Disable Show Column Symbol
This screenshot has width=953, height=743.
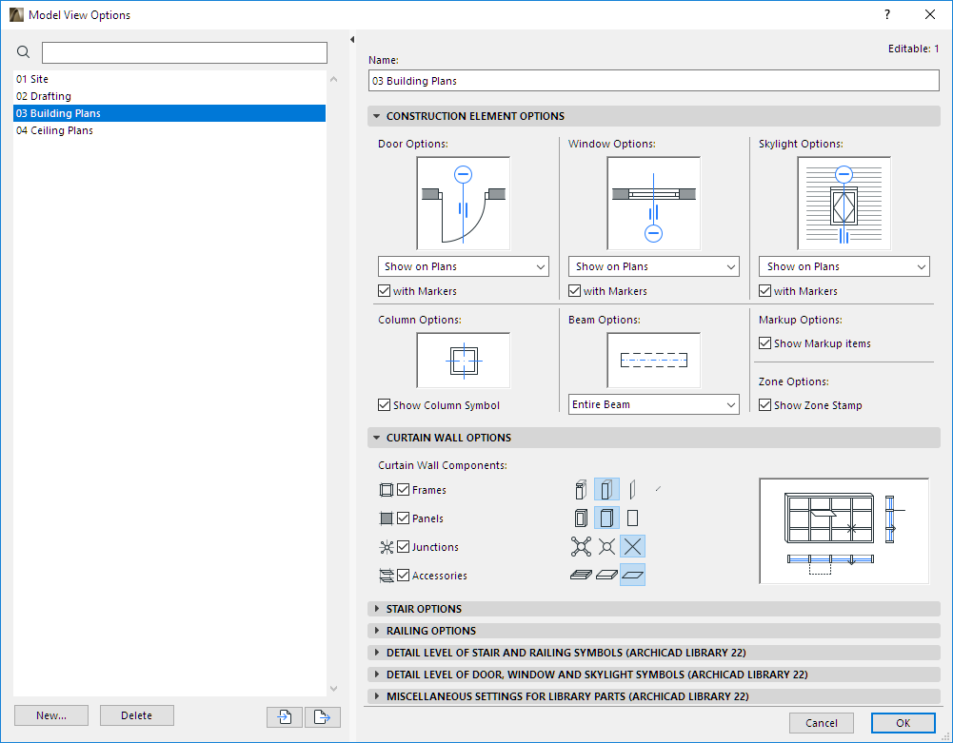[x=385, y=405]
